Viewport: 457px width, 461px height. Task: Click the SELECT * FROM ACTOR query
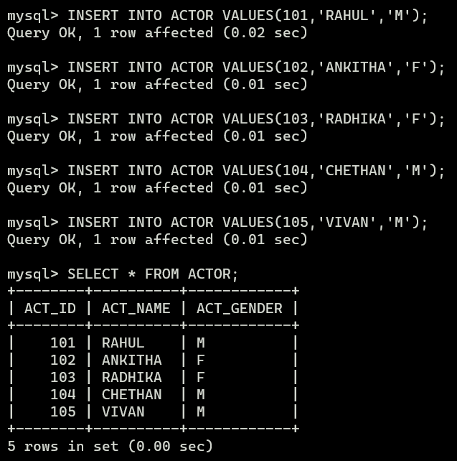(153, 274)
